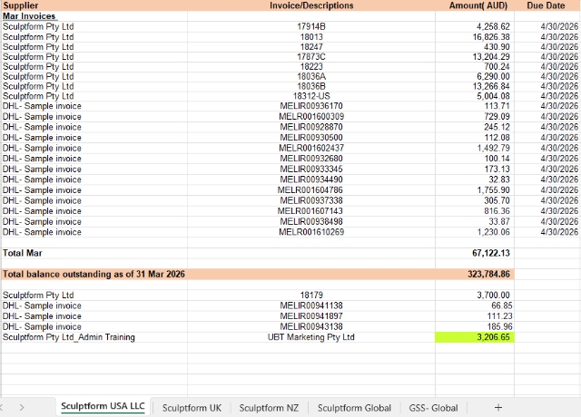
Task: Click amount cell 3,700.00
Action: [475, 296]
